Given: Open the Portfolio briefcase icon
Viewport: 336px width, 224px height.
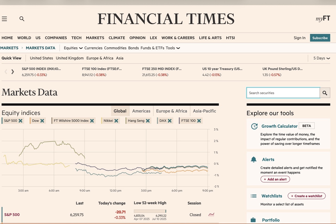Looking at the screenshot, I should [x=254, y=220].
